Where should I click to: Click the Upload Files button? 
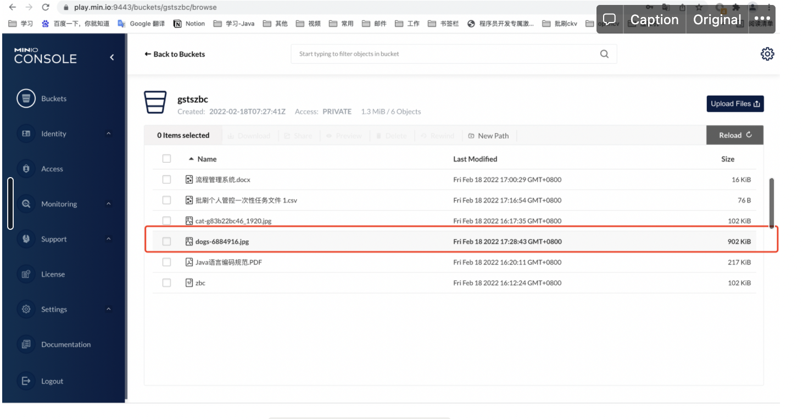pos(735,104)
